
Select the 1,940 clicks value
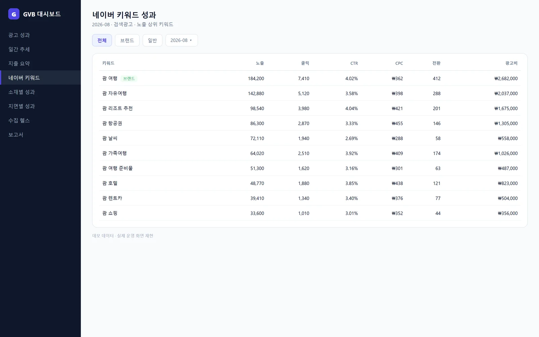tap(304, 139)
